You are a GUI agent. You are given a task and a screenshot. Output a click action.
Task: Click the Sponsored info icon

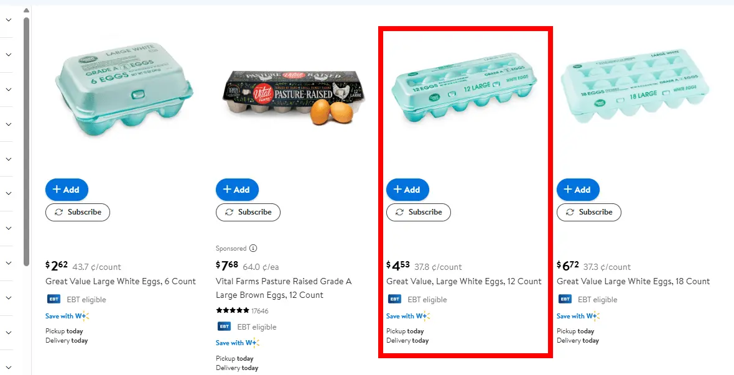tap(253, 248)
